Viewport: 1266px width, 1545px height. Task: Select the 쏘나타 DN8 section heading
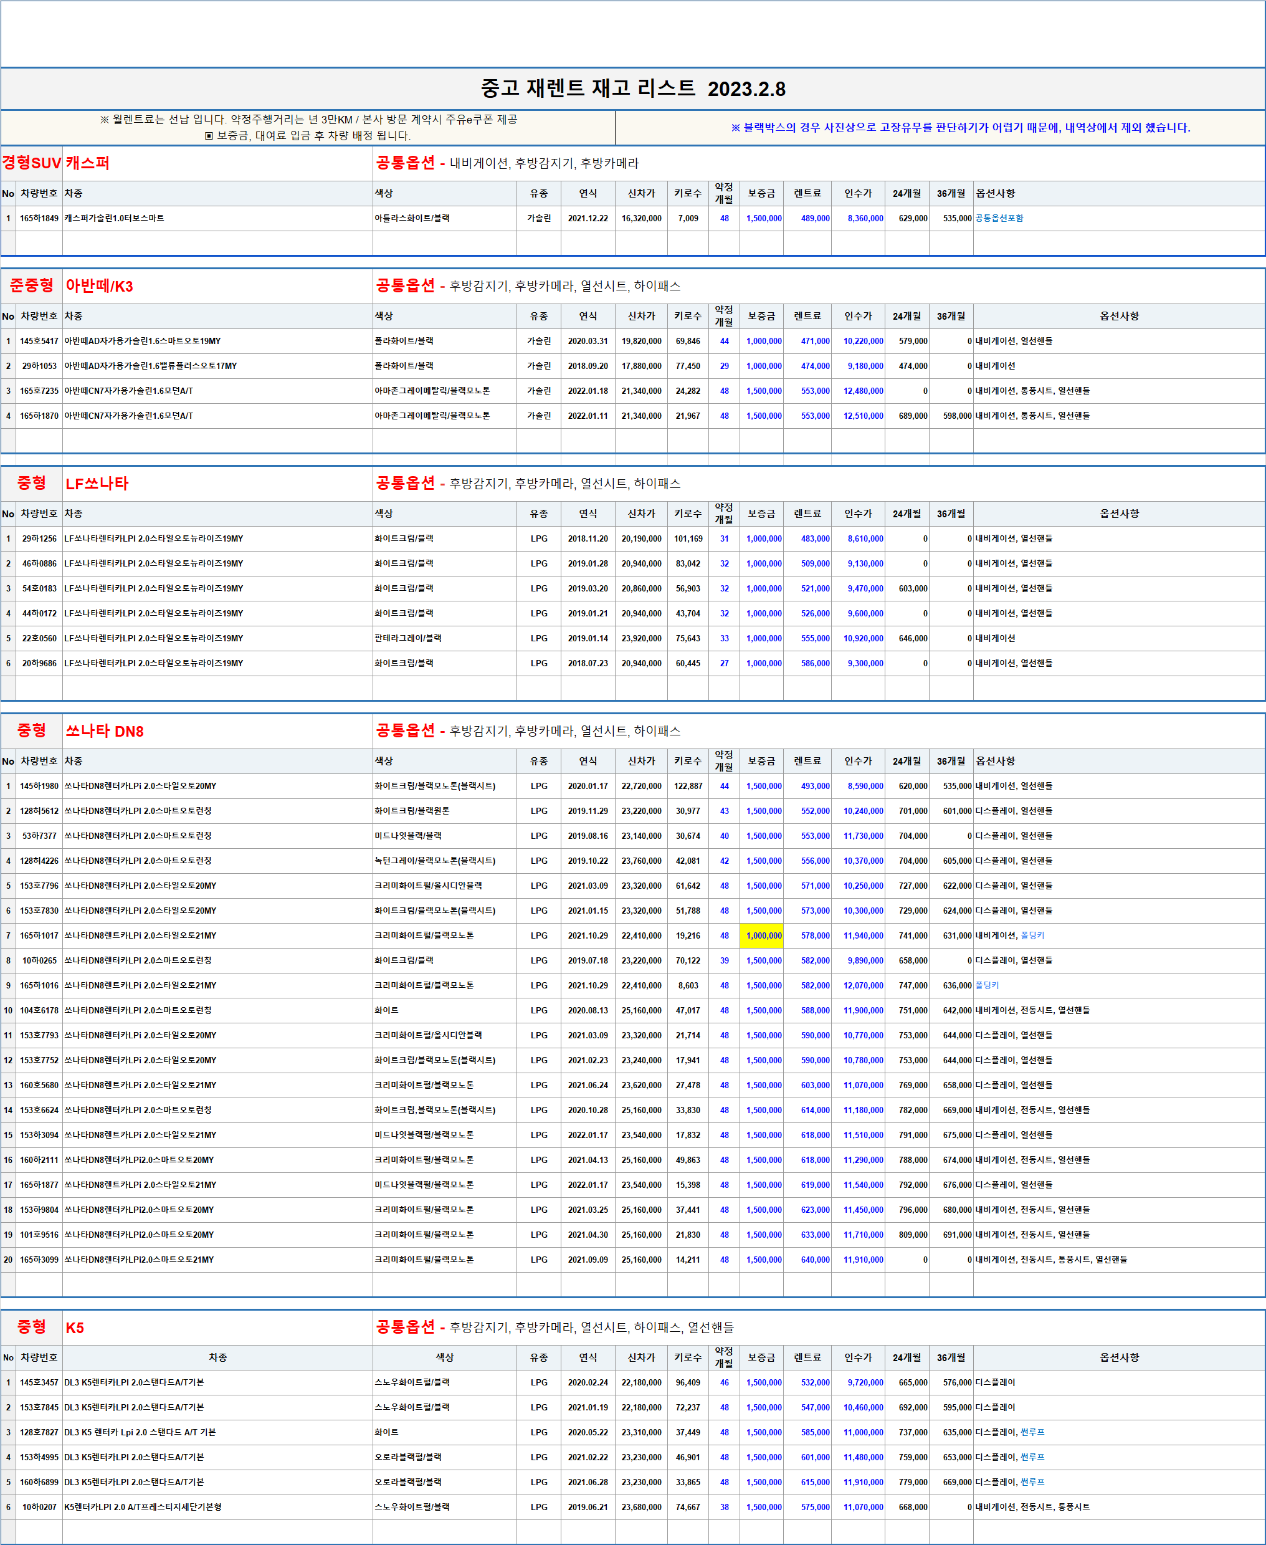(x=104, y=731)
